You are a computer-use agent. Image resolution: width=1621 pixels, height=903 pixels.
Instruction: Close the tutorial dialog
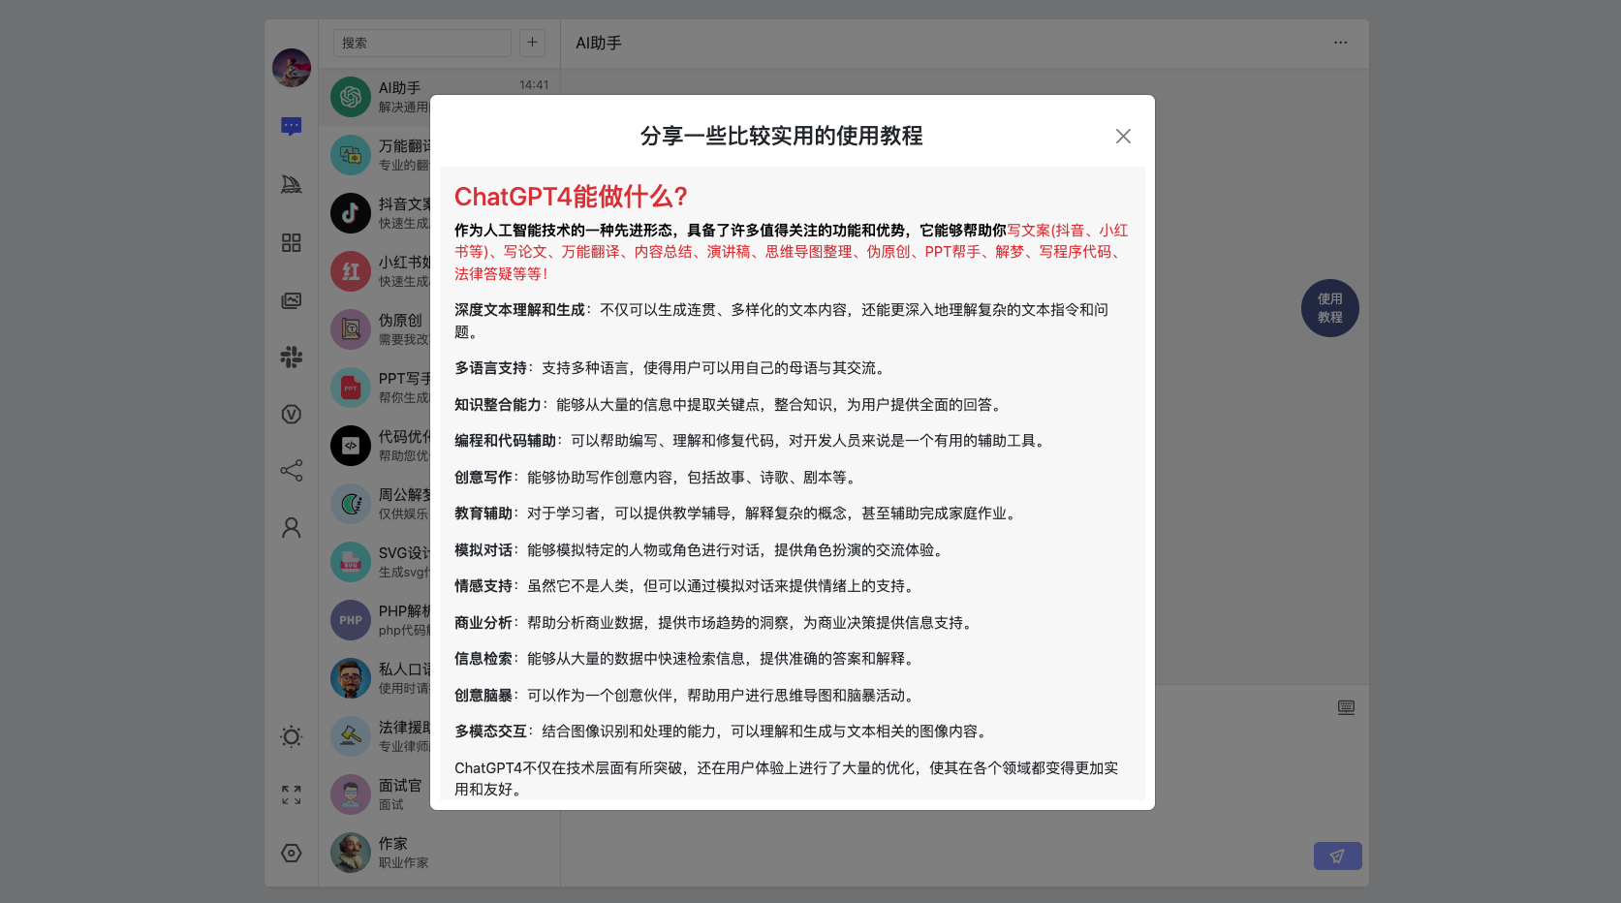(1123, 137)
